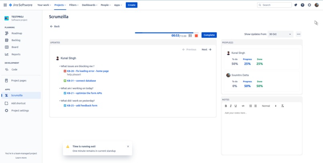Select Scrumzilla in the sidebar
The width and height of the screenshot is (323, 163).
[x=21, y=95]
